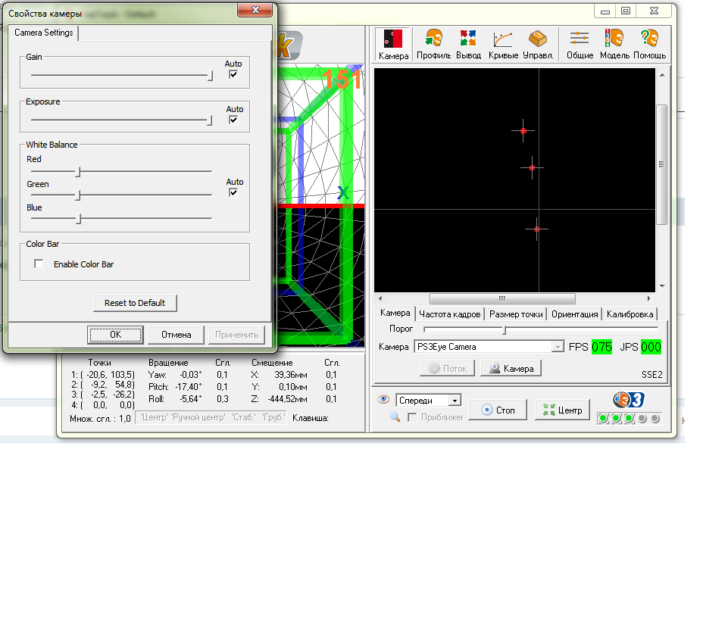Viewport: 703px width, 627px height.
Task: Click the camera view horizontal scrollbar
Action: [502, 298]
